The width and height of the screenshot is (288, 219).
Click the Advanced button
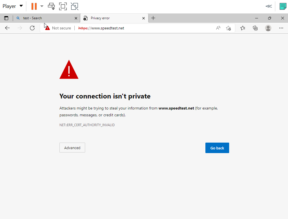click(72, 147)
